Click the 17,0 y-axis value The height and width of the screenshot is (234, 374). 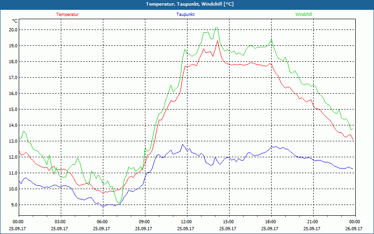click(x=13, y=78)
